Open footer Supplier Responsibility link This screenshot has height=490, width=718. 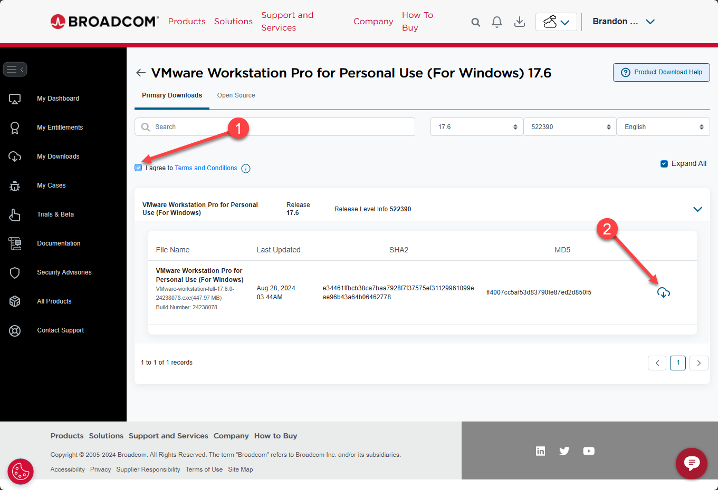[x=148, y=469]
